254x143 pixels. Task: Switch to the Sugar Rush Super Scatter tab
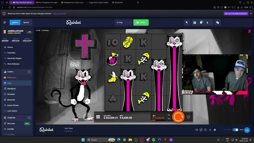[x=99, y=2]
